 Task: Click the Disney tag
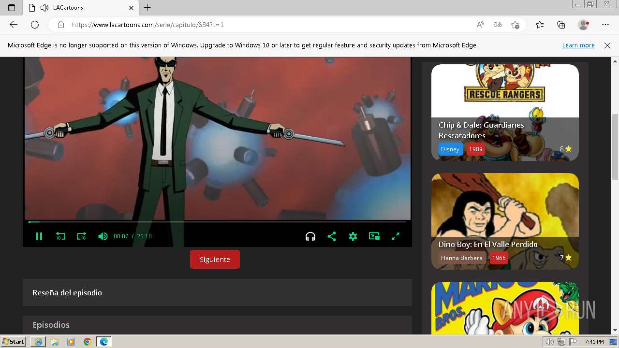point(450,149)
